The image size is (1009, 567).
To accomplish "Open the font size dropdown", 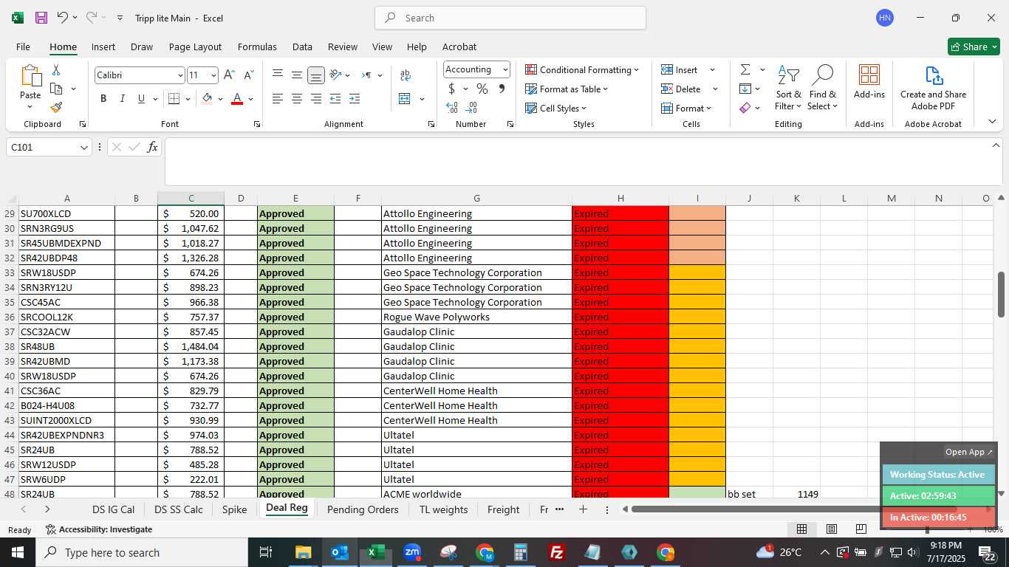I will click(x=213, y=75).
